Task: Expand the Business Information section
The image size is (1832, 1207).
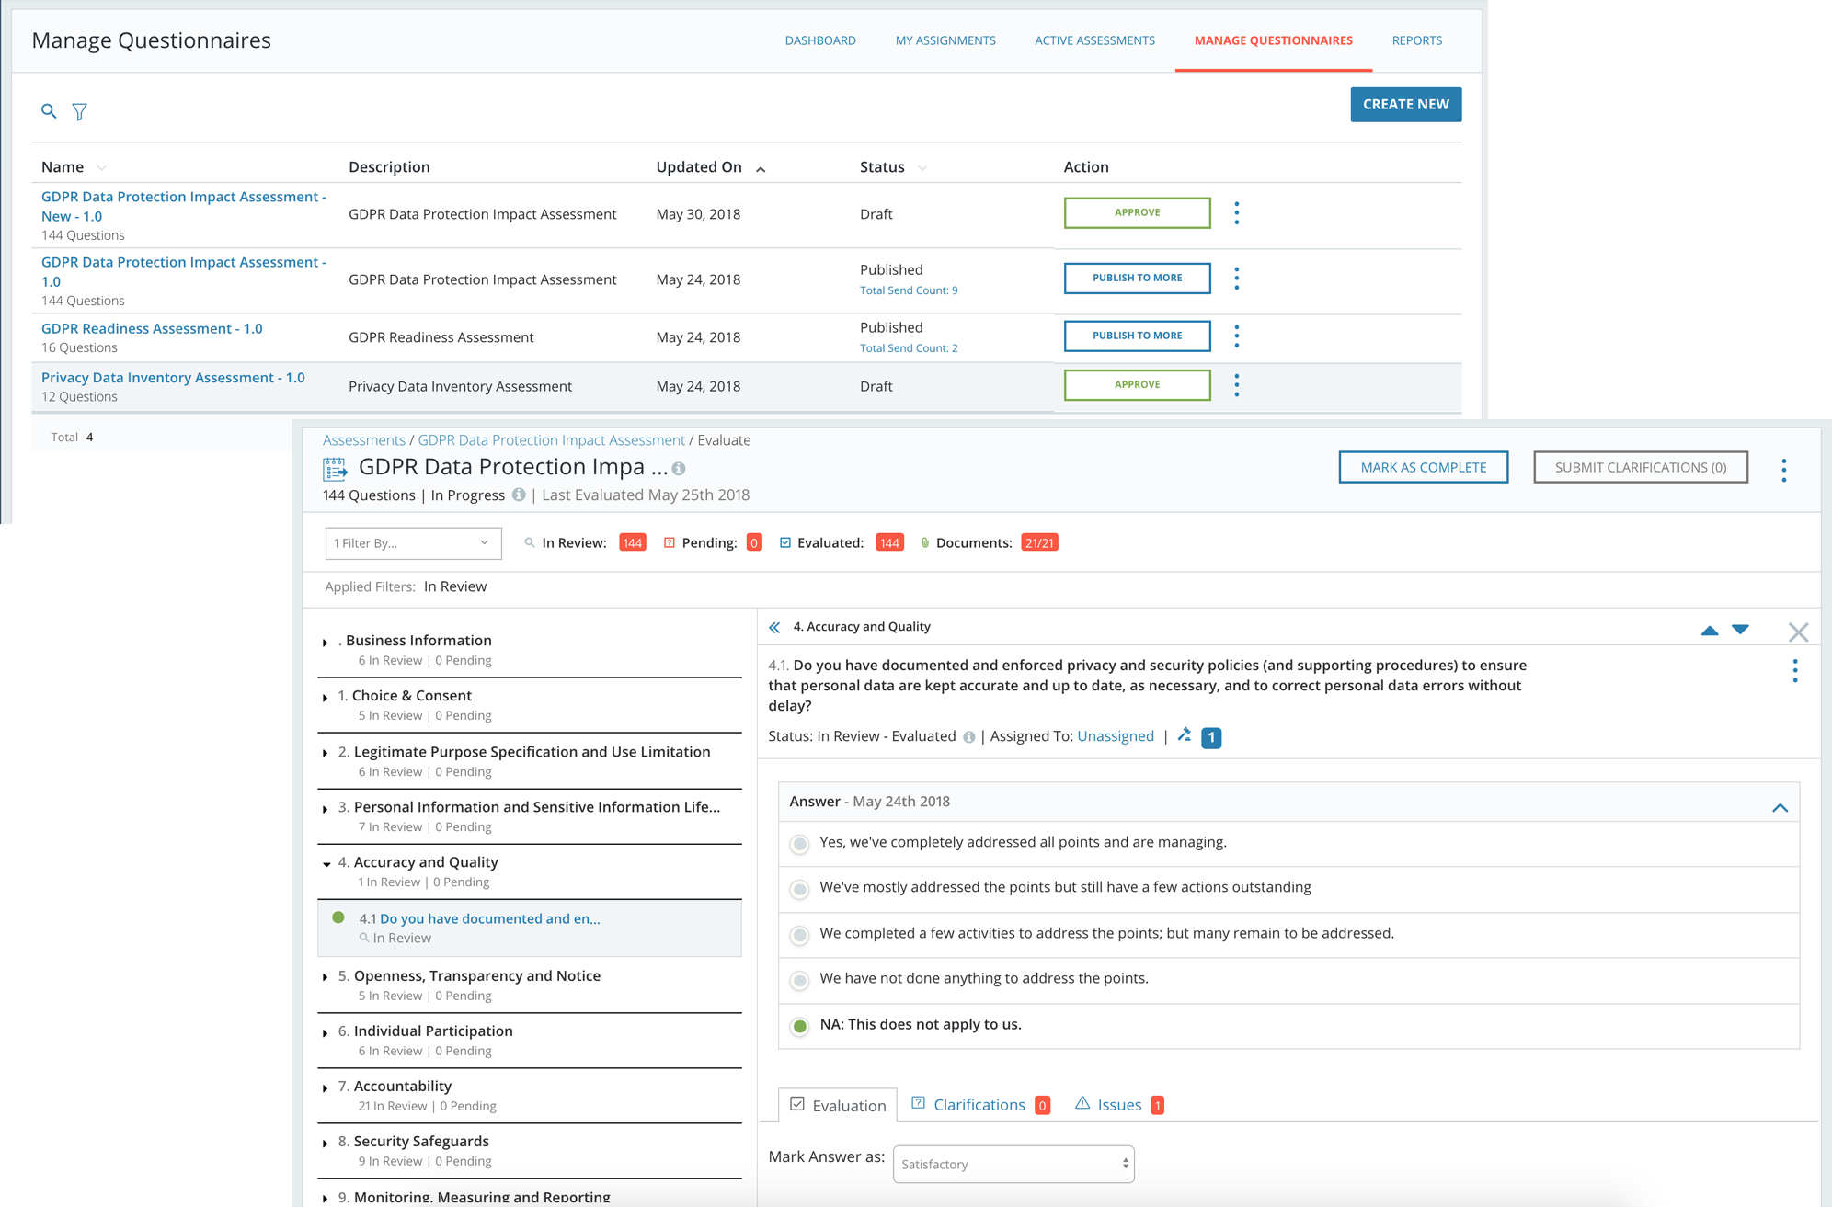Action: (x=326, y=643)
